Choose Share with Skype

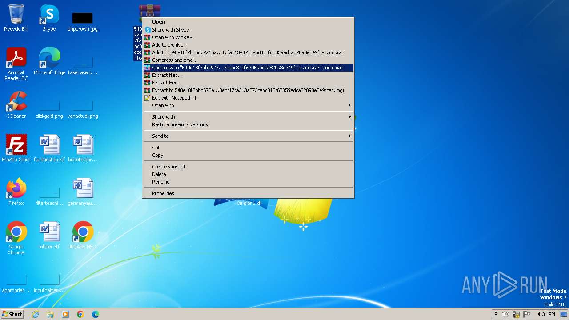click(248, 30)
